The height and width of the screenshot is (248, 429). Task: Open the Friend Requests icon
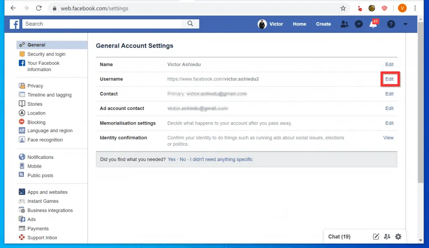[x=344, y=24]
